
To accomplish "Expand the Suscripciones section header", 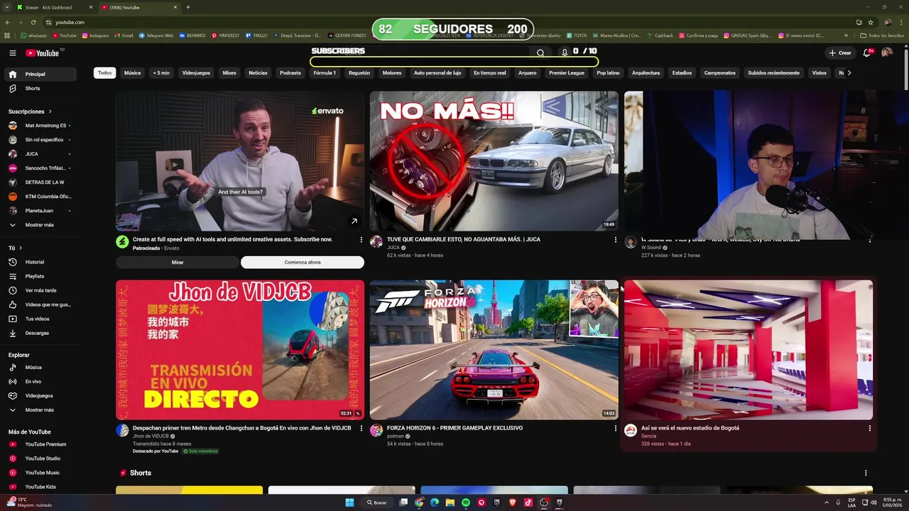I will click(x=31, y=111).
